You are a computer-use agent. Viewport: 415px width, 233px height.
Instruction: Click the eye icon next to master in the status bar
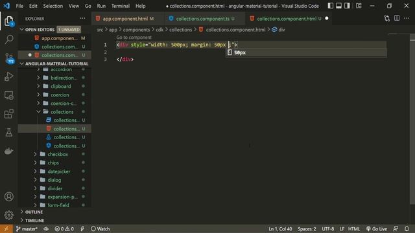[46, 228]
